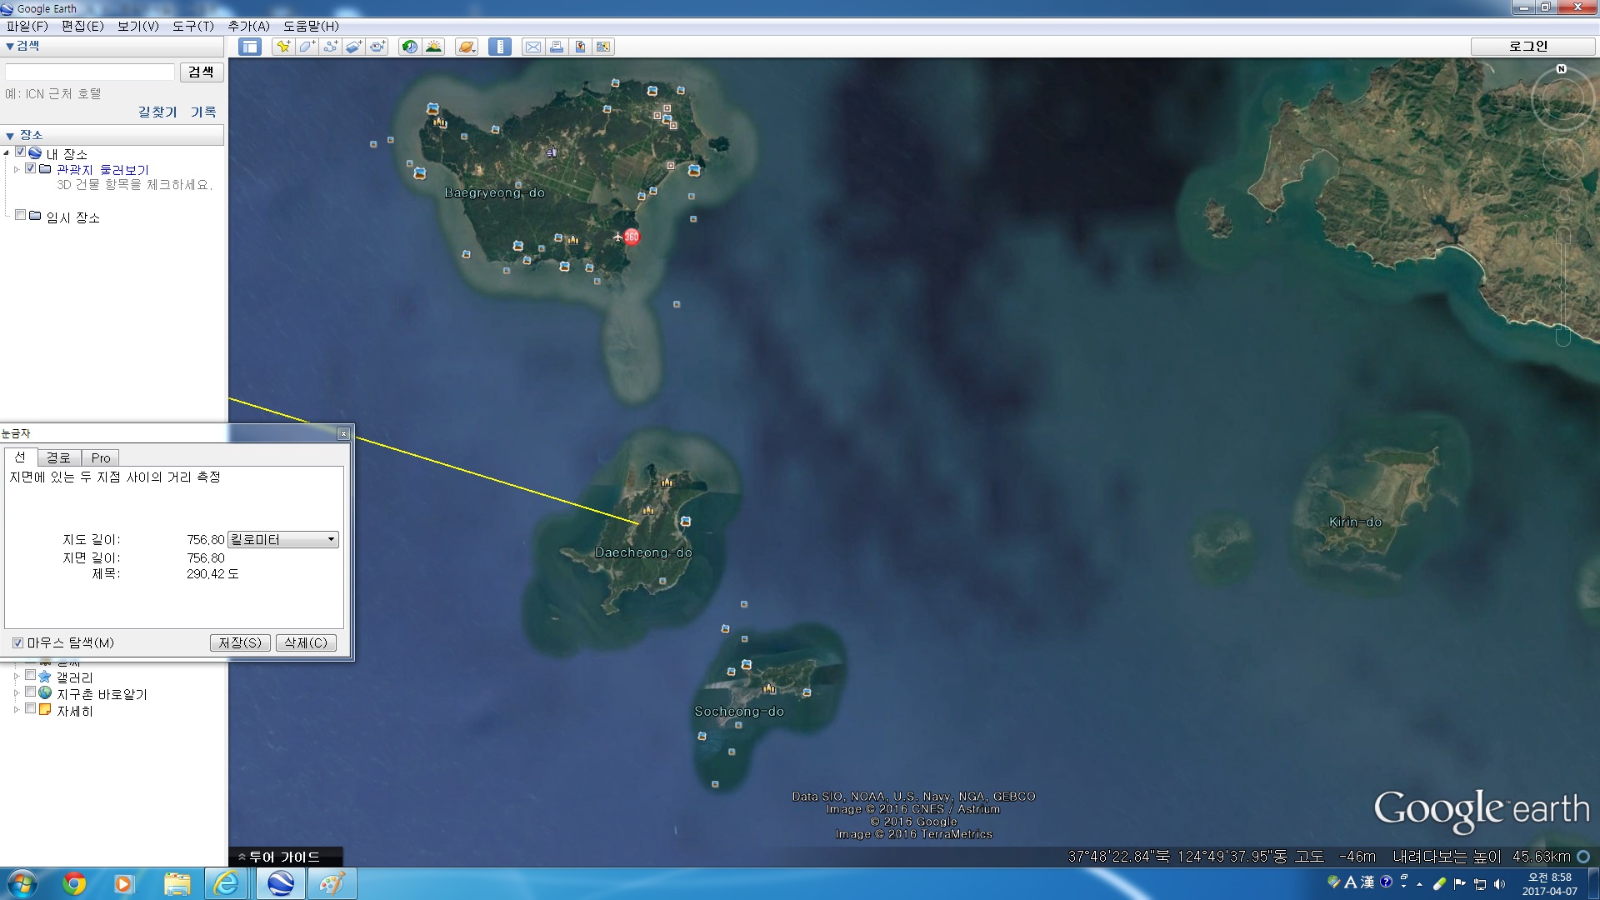1600x900 pixels.
Task: Toggle the sidebar panel toolbar icon
Action: (250, 47)
